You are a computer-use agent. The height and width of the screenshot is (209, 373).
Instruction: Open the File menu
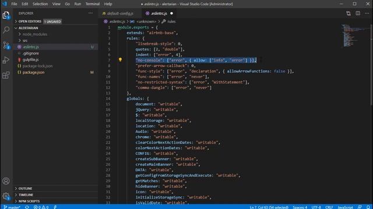point(14,4)
